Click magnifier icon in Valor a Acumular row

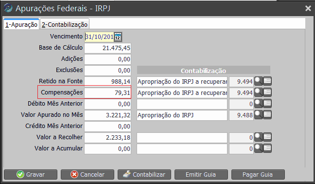[259, 148]
